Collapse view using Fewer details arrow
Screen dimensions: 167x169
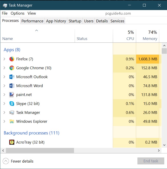pyautogui.click(x=6, y=161)
